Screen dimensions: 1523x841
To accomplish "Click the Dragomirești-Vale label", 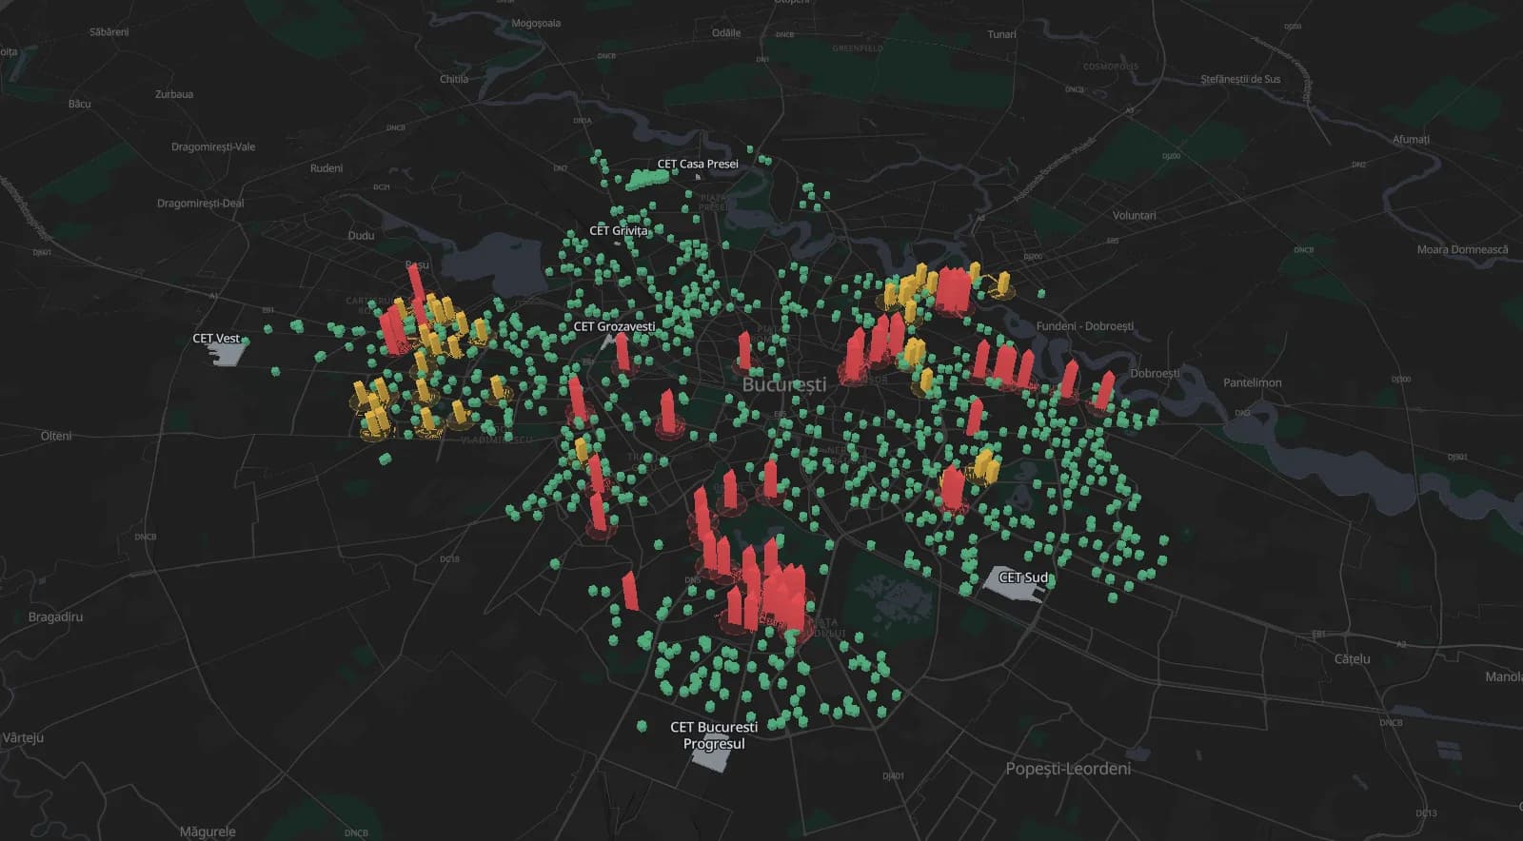I will click(x=213, y=147).
